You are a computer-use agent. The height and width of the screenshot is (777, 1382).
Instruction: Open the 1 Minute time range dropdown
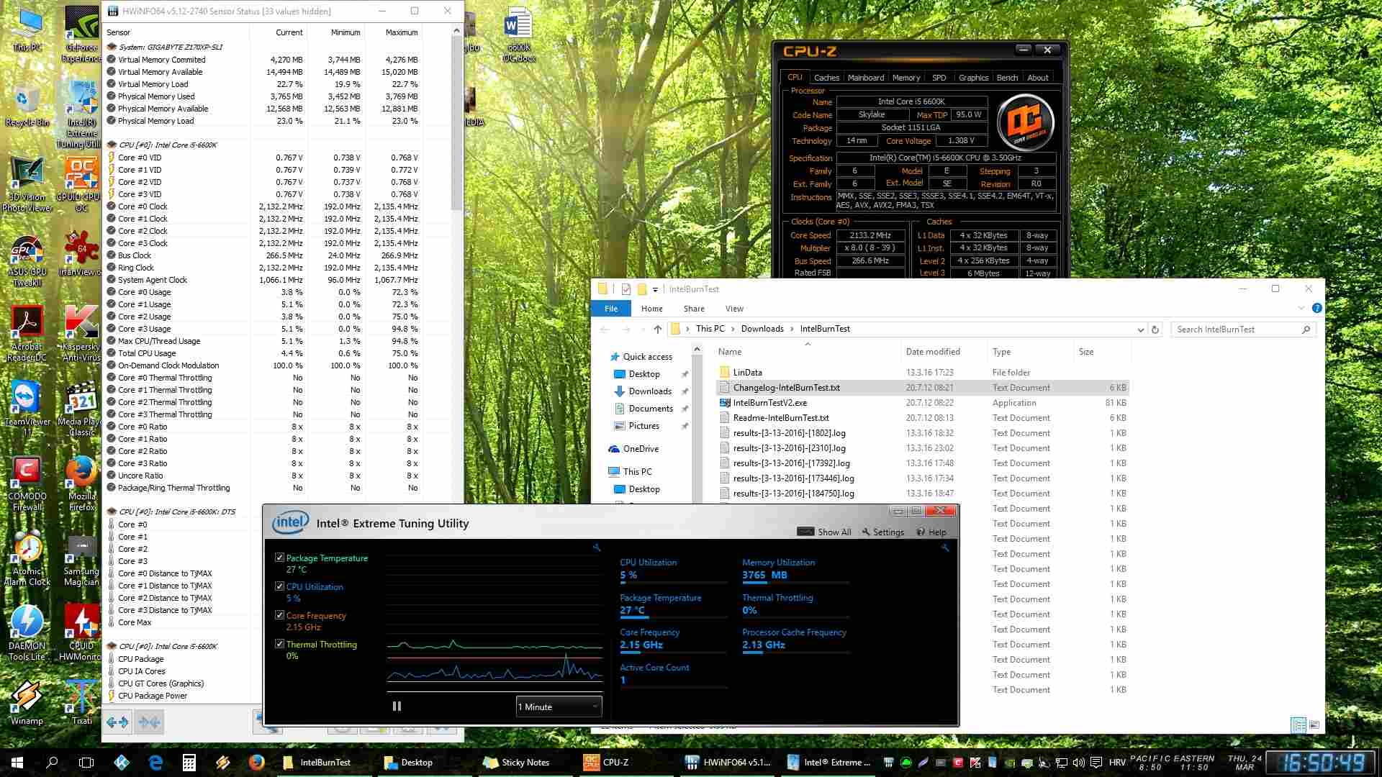(x=559, y=706)
